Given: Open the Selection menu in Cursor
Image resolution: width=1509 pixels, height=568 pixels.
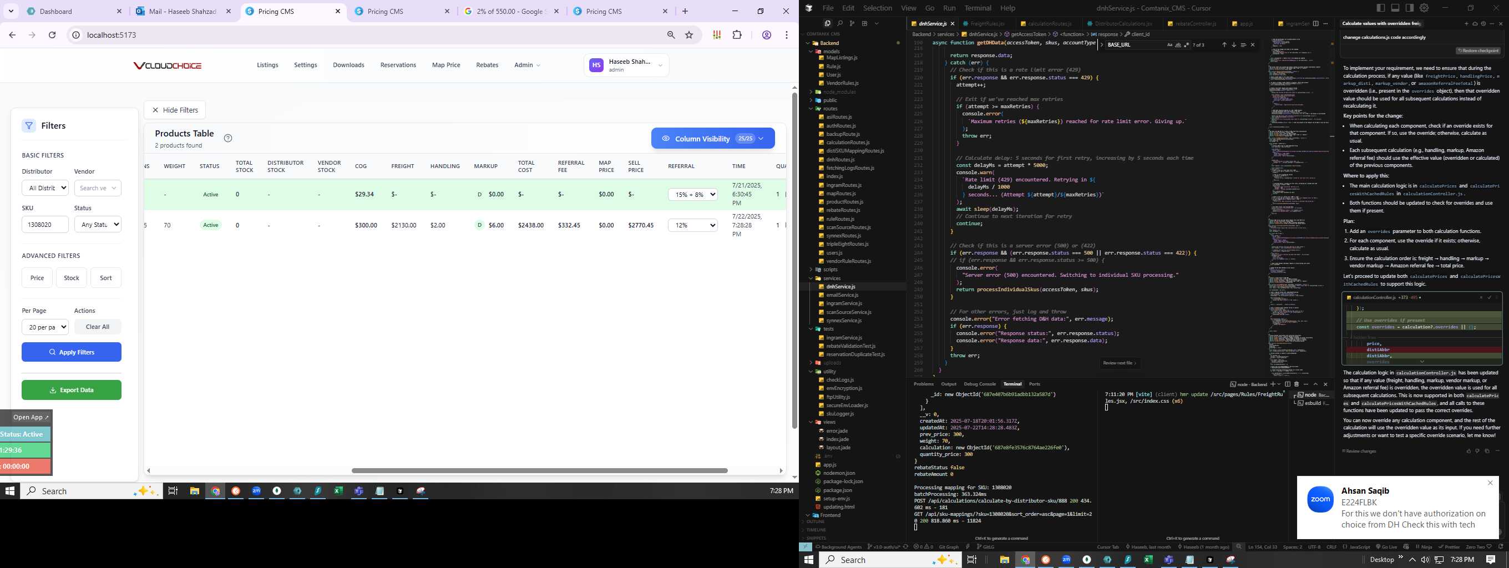Looking at the screenshot, I should [x=877, y=8].
